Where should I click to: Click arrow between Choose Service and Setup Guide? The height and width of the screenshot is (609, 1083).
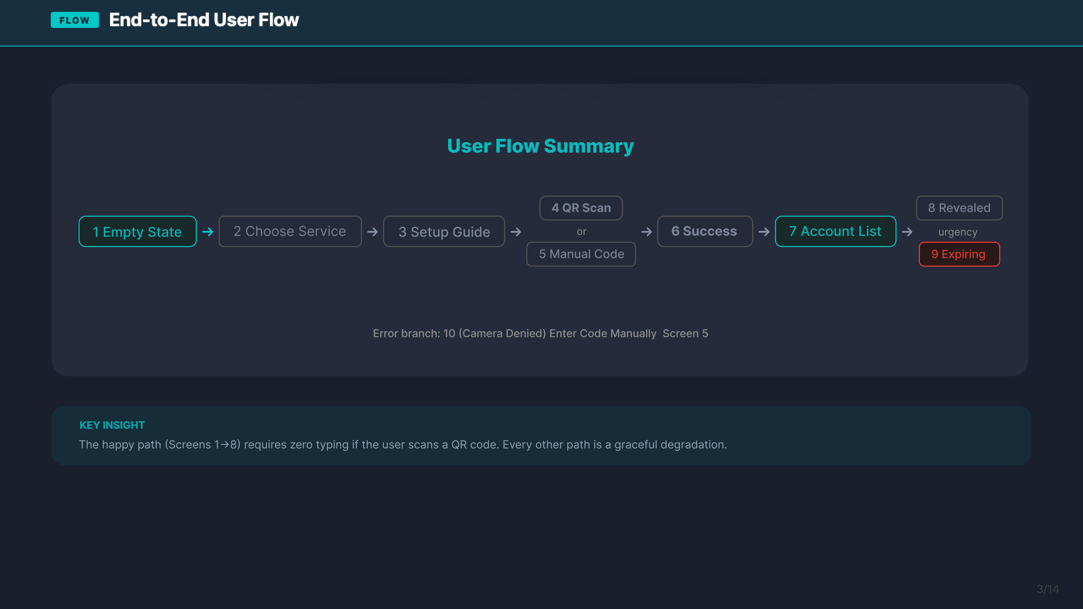coord(373,231)
